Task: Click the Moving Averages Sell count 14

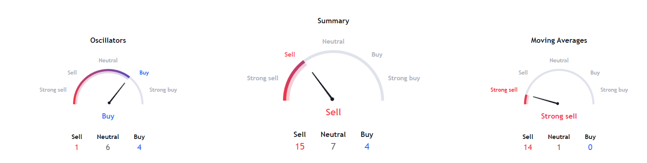Action: point(528,147)
